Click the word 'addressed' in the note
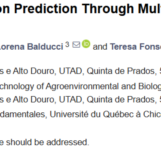161x161 pixels. coord(68,142)
